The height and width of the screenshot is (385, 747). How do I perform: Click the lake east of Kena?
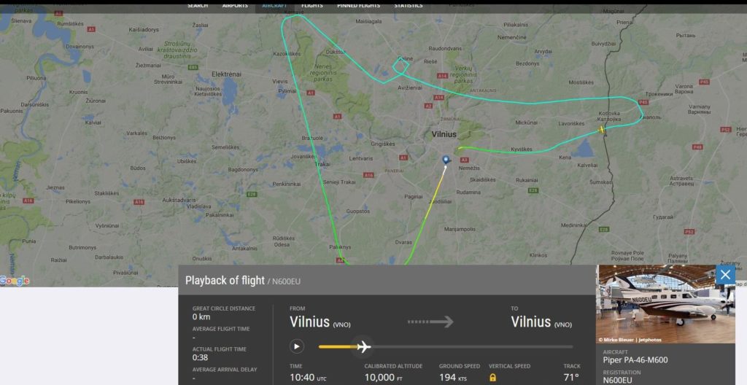582,149
